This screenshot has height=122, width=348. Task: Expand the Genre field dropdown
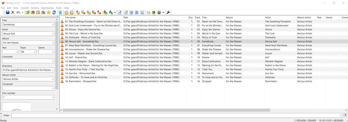click(x=53, y=52)
